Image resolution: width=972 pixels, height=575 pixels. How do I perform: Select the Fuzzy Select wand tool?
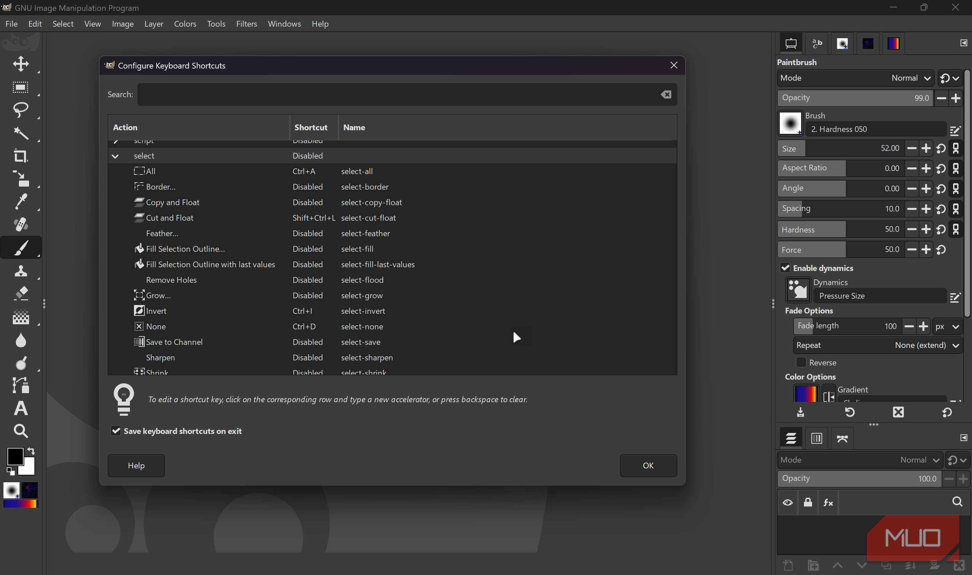coord(21,133)
